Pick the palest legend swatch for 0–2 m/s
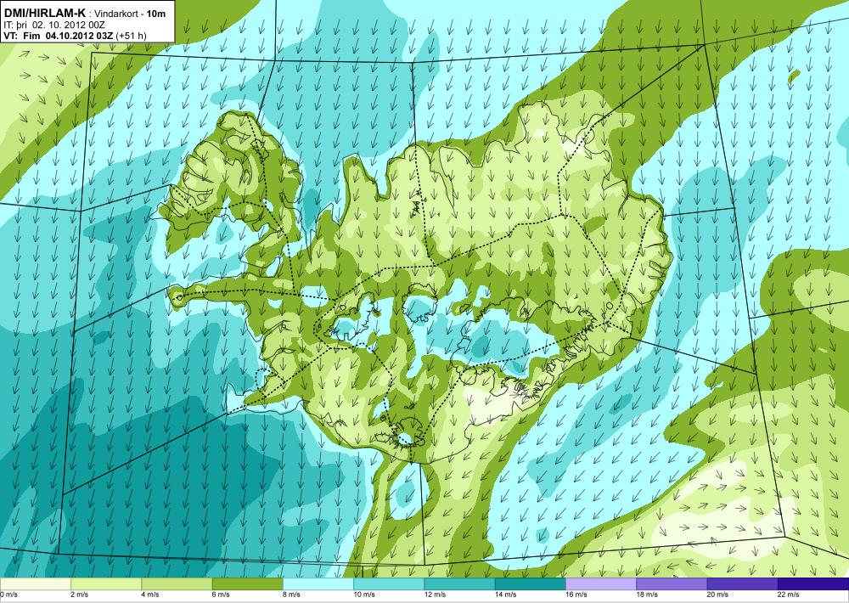 pos(35,584)
